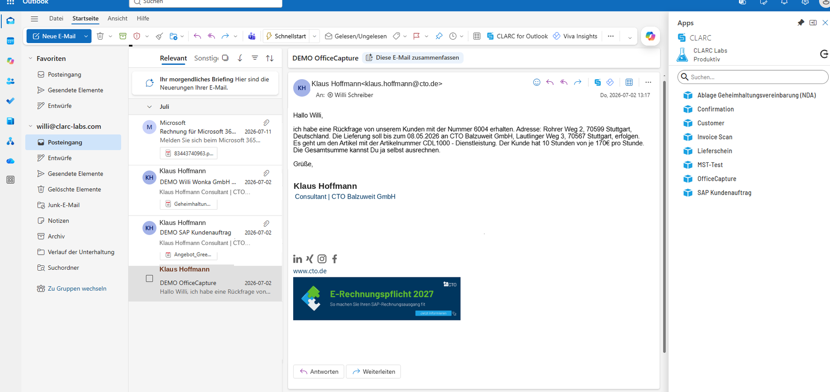Open Instagram icon in the signature
Screen dimensions: 830x392
tap(322, 259)
